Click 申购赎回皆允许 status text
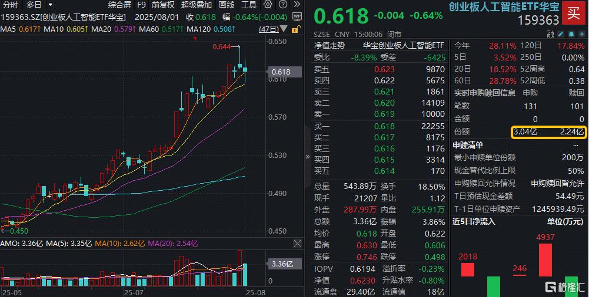Screen dimensions: 589x297 [x=557, y=183]
